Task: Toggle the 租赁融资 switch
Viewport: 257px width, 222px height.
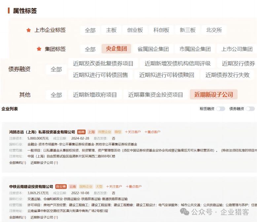Action: [x=220, y=109]
